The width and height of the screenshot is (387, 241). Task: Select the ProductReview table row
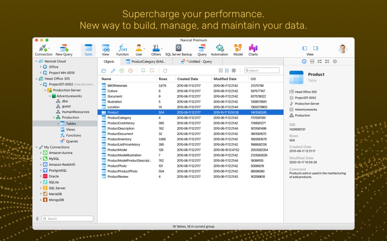(190, 176)
